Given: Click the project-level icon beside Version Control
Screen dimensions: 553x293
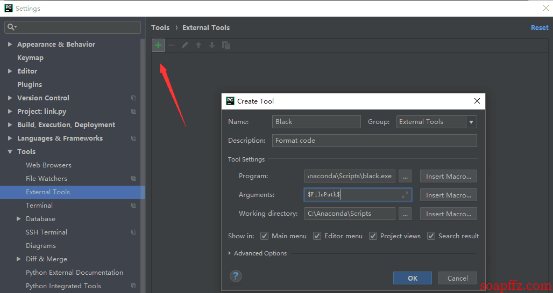Looking at the screenshot, I should click(x=133, y=98).
